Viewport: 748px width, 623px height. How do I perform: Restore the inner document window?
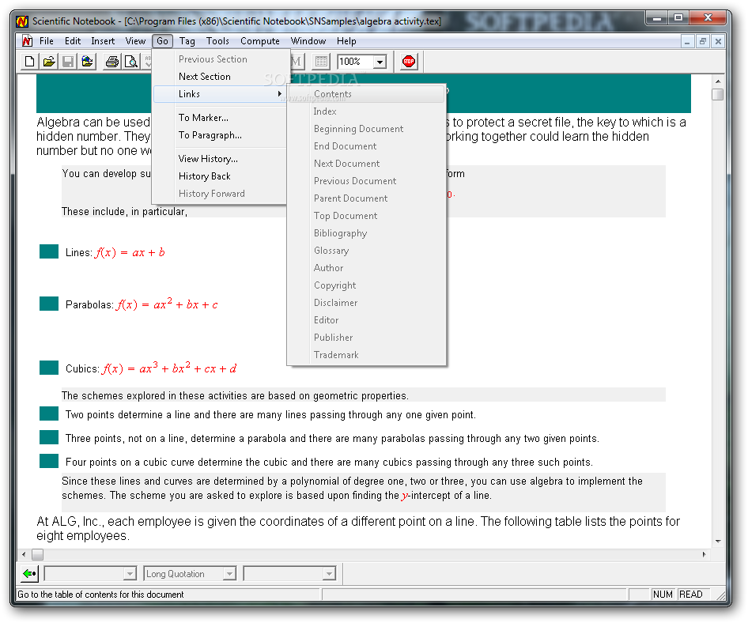tap(702, 41)
